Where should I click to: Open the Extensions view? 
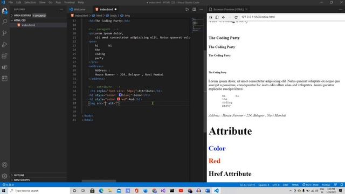pos(5,56)
